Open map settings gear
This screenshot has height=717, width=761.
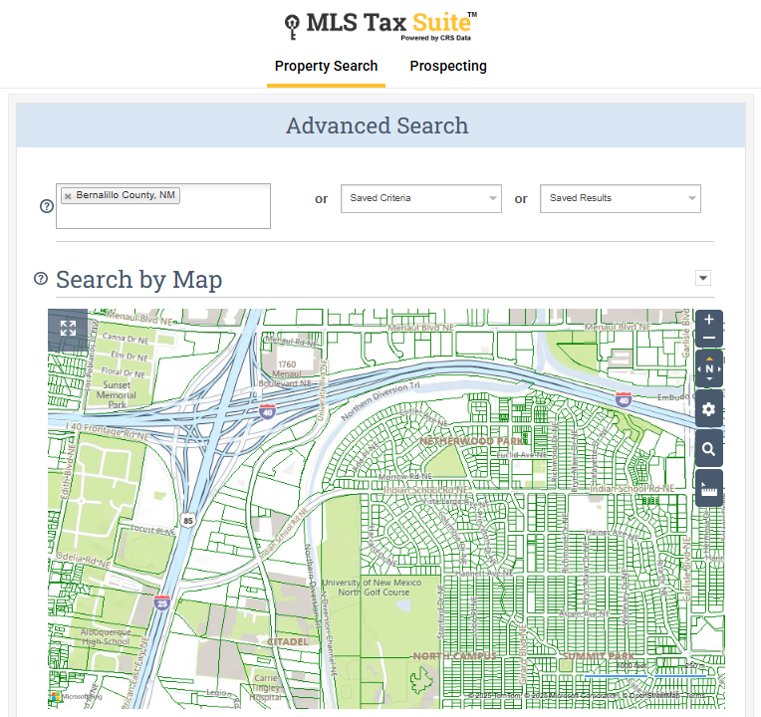pyautogui.click(x=709, y=409)
